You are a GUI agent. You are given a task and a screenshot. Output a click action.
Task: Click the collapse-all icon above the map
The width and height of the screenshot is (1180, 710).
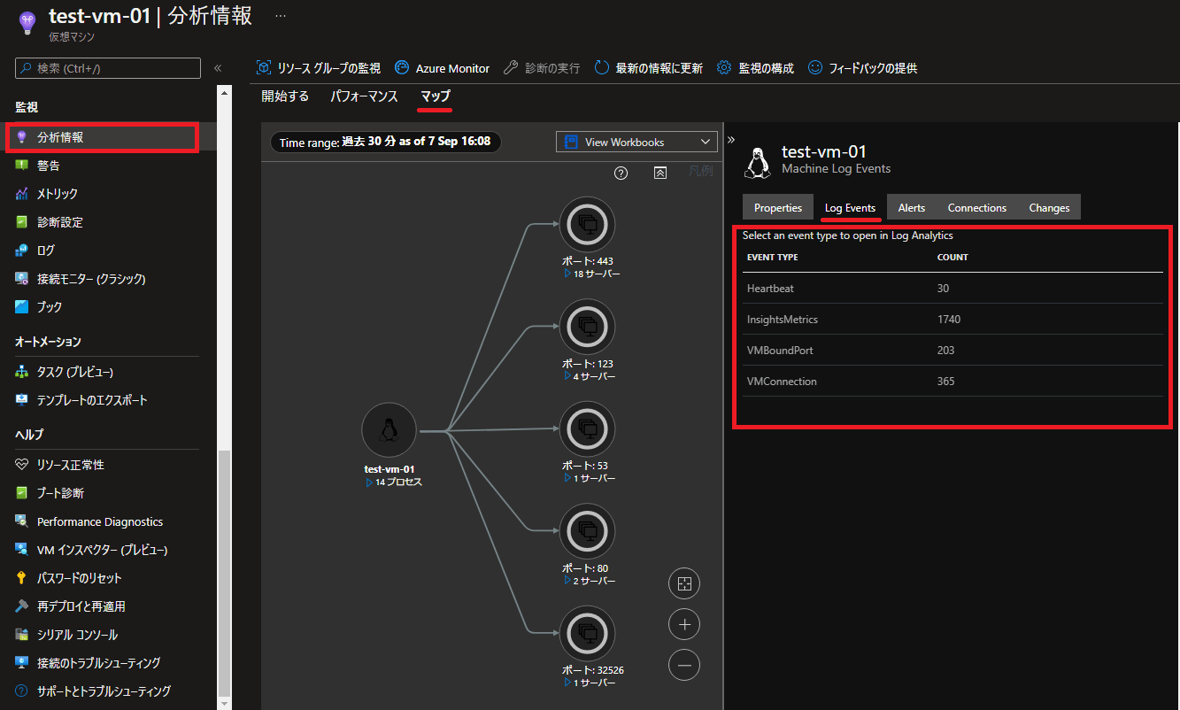pyautogui.click(x=660, y=173)
